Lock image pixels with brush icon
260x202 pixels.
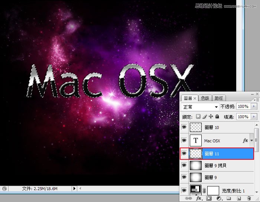(205, 116)
